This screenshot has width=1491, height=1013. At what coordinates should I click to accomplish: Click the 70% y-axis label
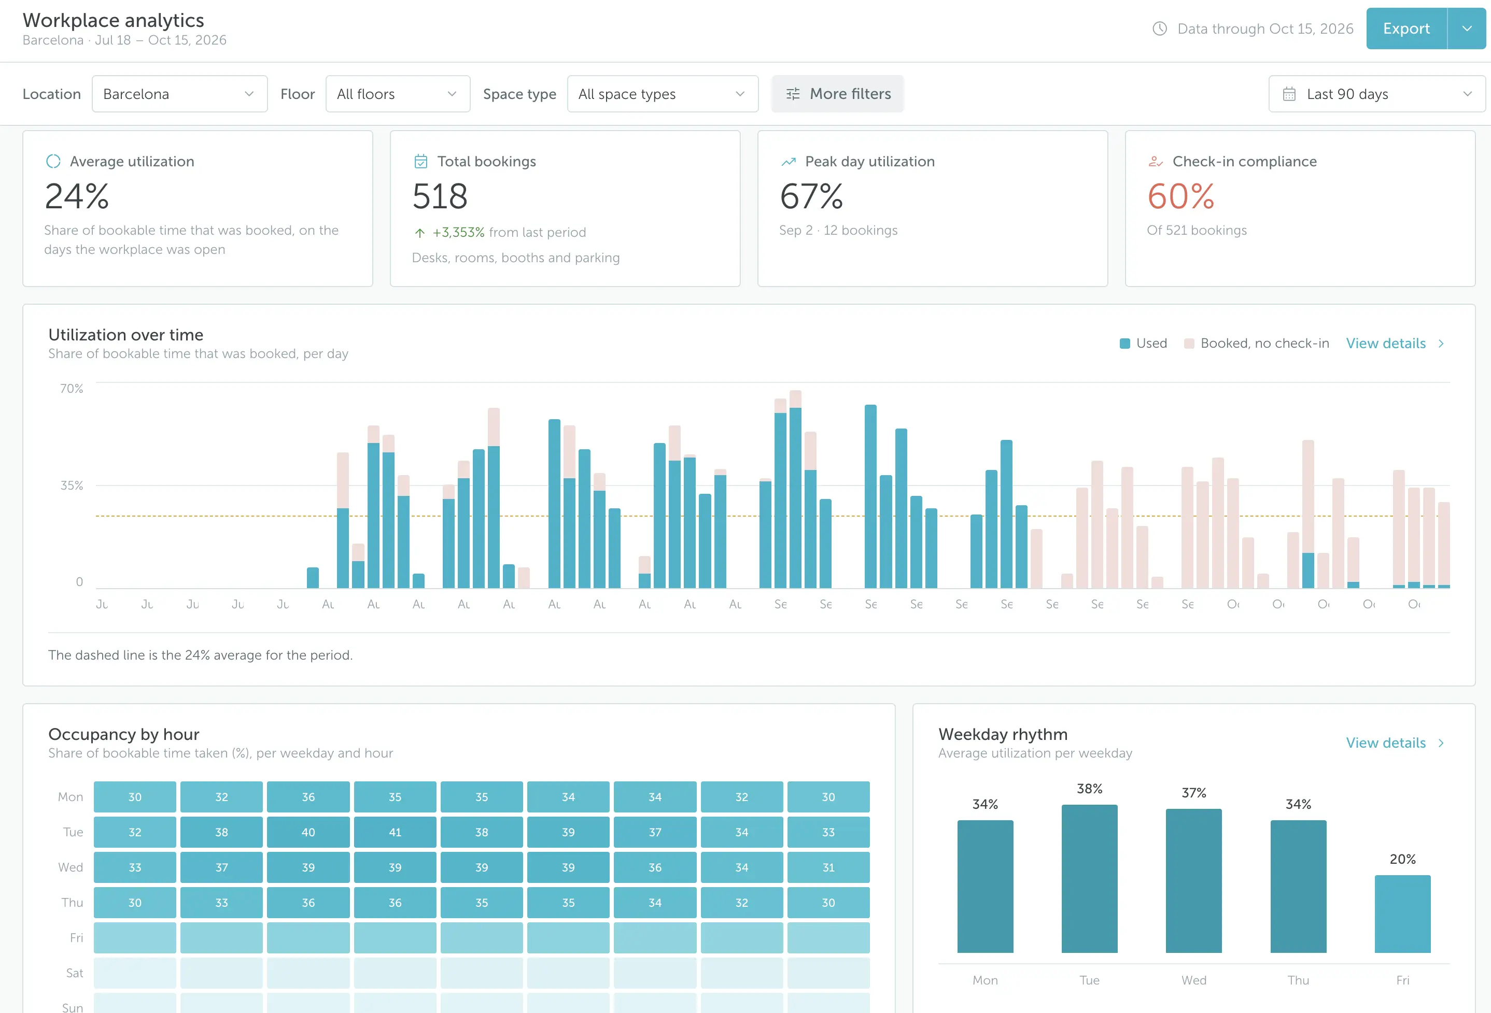pyautogui.click(x=72, y=389)
